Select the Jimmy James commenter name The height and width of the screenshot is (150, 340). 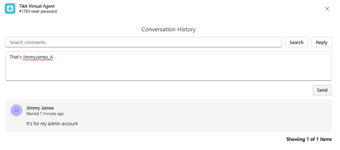tap(40, 108)
